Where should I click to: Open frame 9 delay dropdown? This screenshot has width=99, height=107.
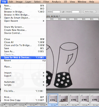click(x=75, y=105)
